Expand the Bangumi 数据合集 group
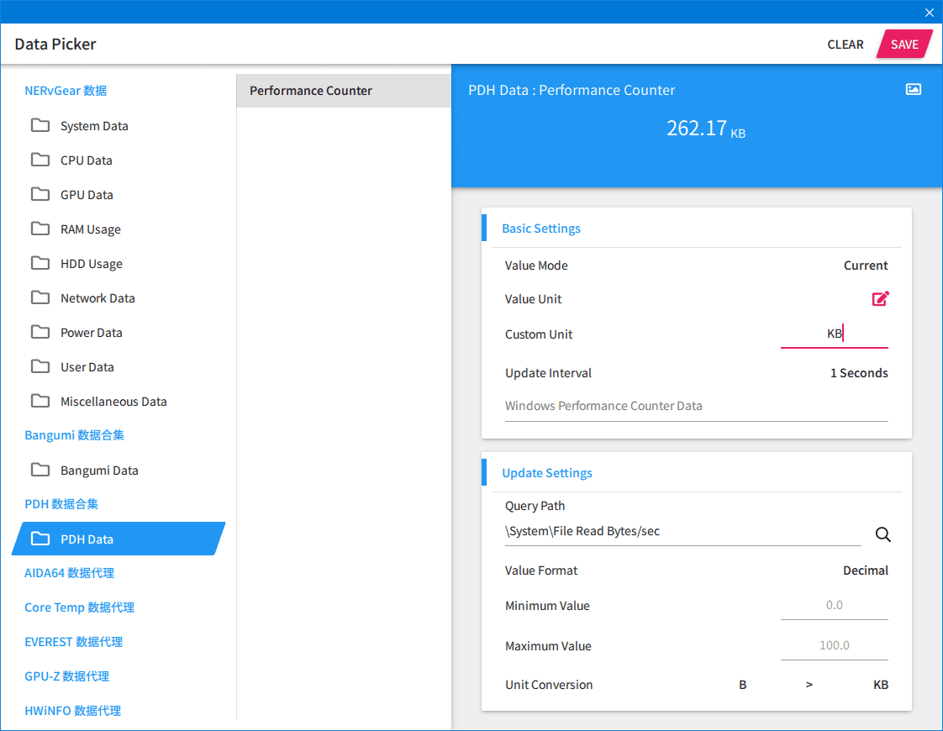This screenshot has width=943, height=731. click(74, 435)
